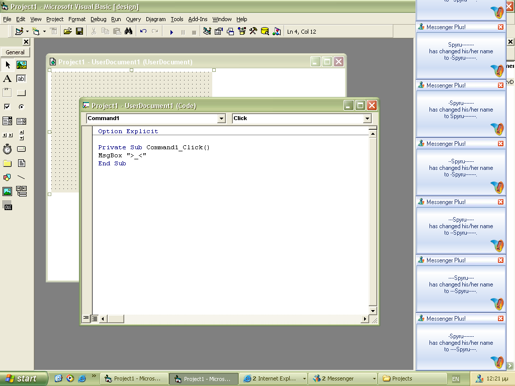515x386 pixels.
Task: Select the CheckBox control in the toolbox
Action: (7, 107)
